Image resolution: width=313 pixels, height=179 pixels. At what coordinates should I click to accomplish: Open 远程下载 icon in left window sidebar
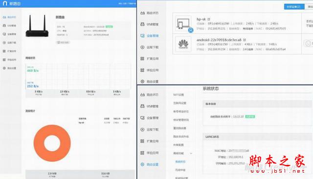tap(4, 42)
